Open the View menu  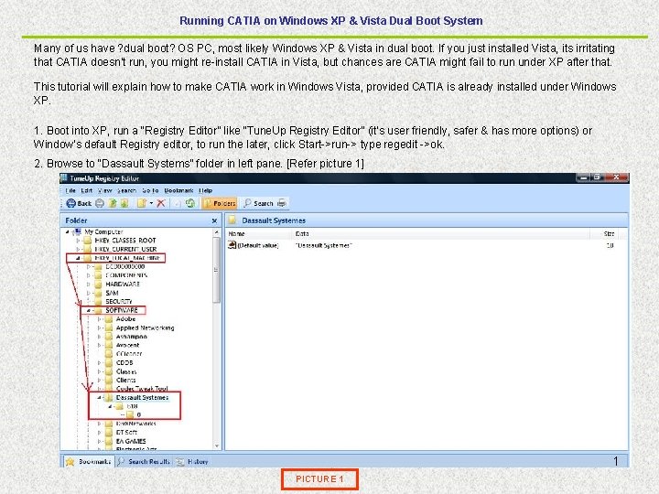tap(104, 190)
